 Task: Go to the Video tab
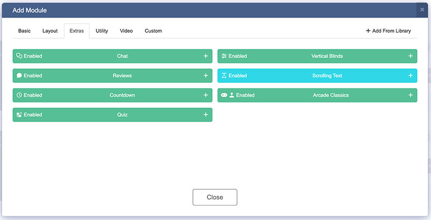[x=126, y=31]
